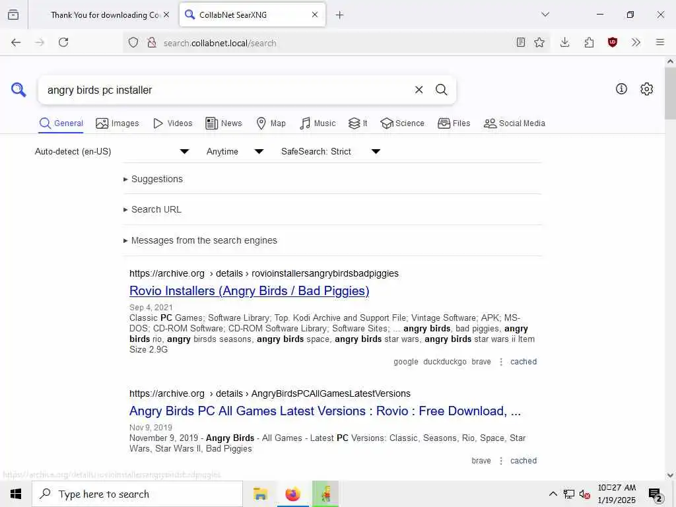Viewport: 676px width, 507px height.
Task: Open Firefox View at tab bar
Action: click(x=13, y=15)
